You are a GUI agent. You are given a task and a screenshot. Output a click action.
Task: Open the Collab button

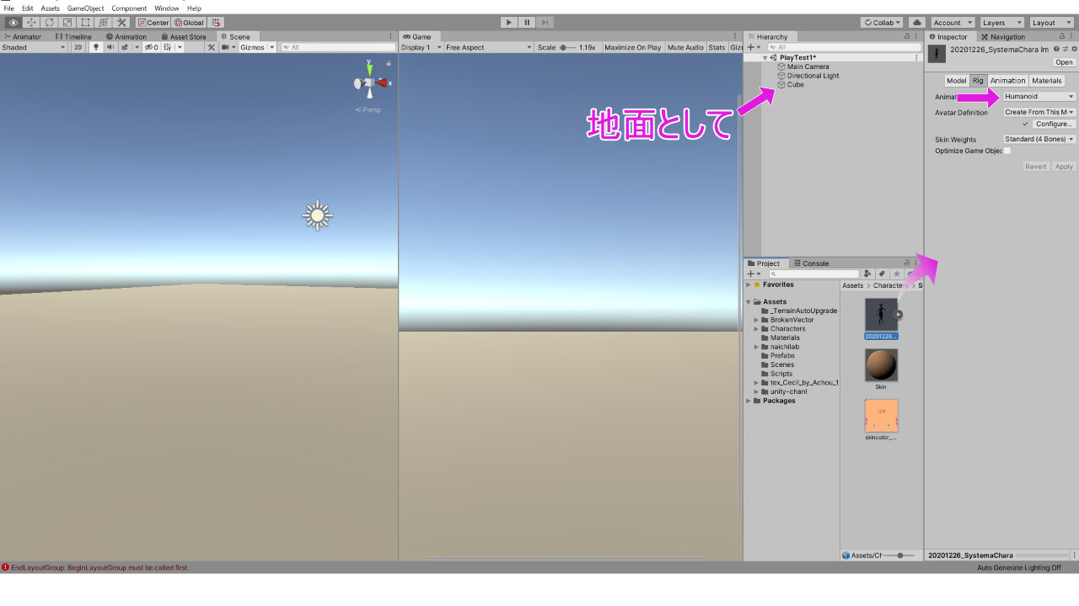pyautogui.click(x=882, y=23)
